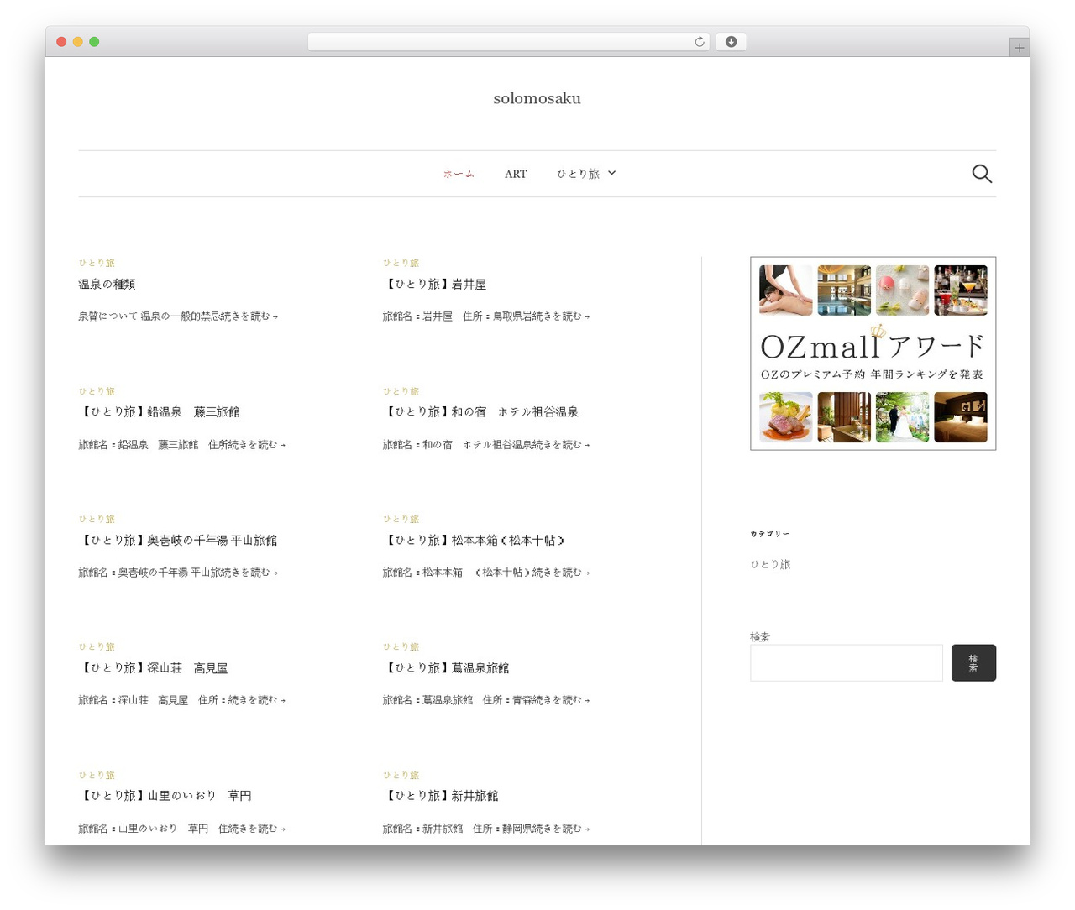
Task: Reload the page from address bar
Action: tap(700, 42)
